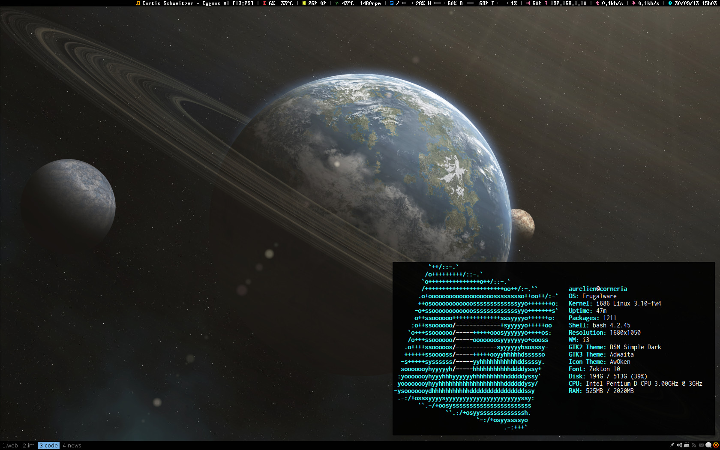
Task: Click the red CPU chip icon
Action: pos(264,3)
